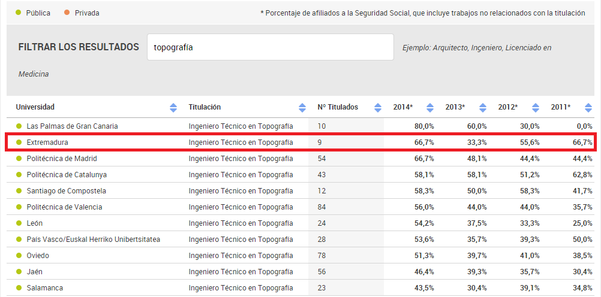
Task: Click 56,0% value for Politécnica de Valencia
Action: point(424,207)
